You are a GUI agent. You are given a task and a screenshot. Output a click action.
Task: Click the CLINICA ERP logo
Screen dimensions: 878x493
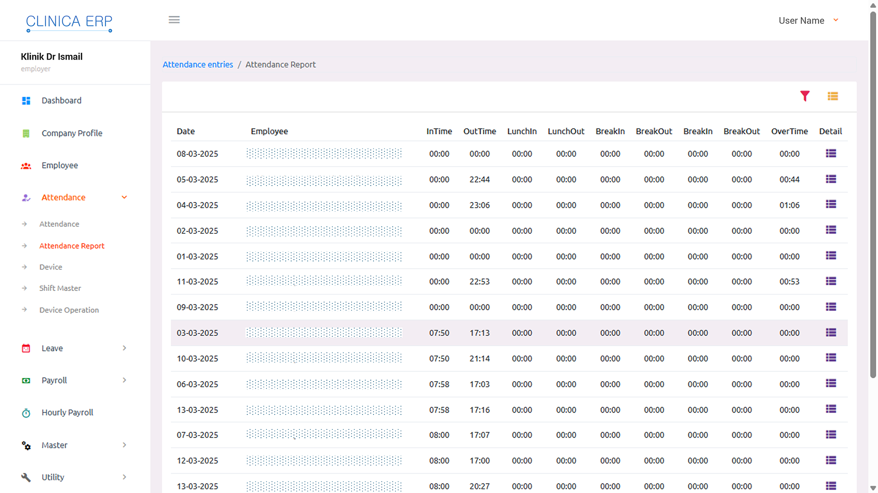69,22
